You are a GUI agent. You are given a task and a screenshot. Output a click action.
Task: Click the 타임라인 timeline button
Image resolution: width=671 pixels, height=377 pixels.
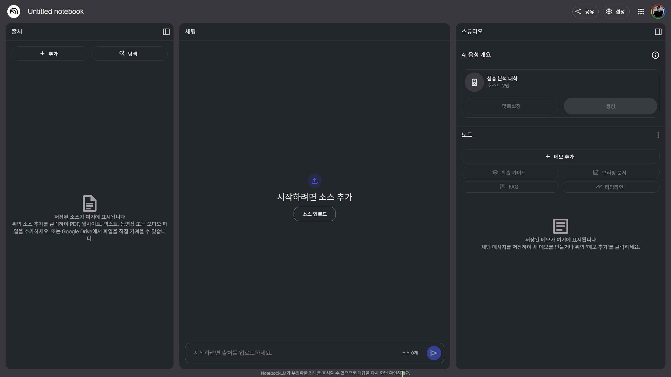(x=610, y=187)
